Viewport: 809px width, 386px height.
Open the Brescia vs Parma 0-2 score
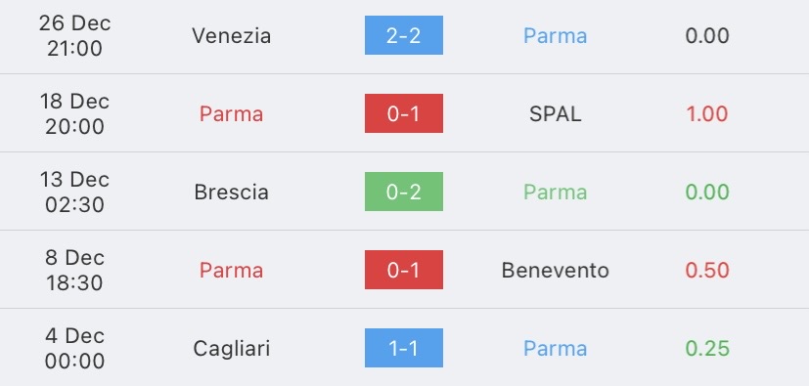[403, 192]
